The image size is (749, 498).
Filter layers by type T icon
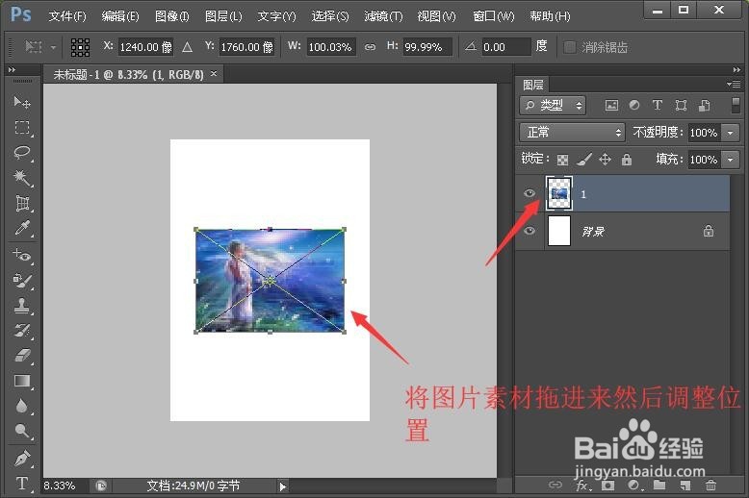click(658, 106)
